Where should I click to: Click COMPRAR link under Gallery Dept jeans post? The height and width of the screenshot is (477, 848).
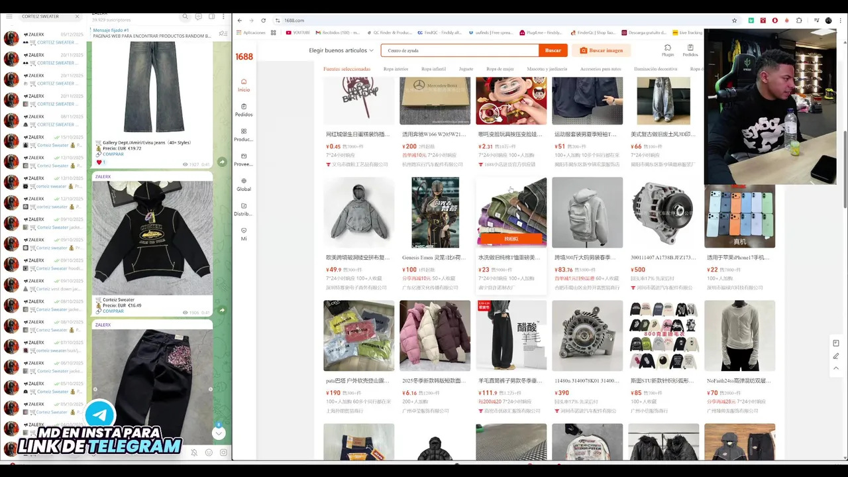click(113, 154)
